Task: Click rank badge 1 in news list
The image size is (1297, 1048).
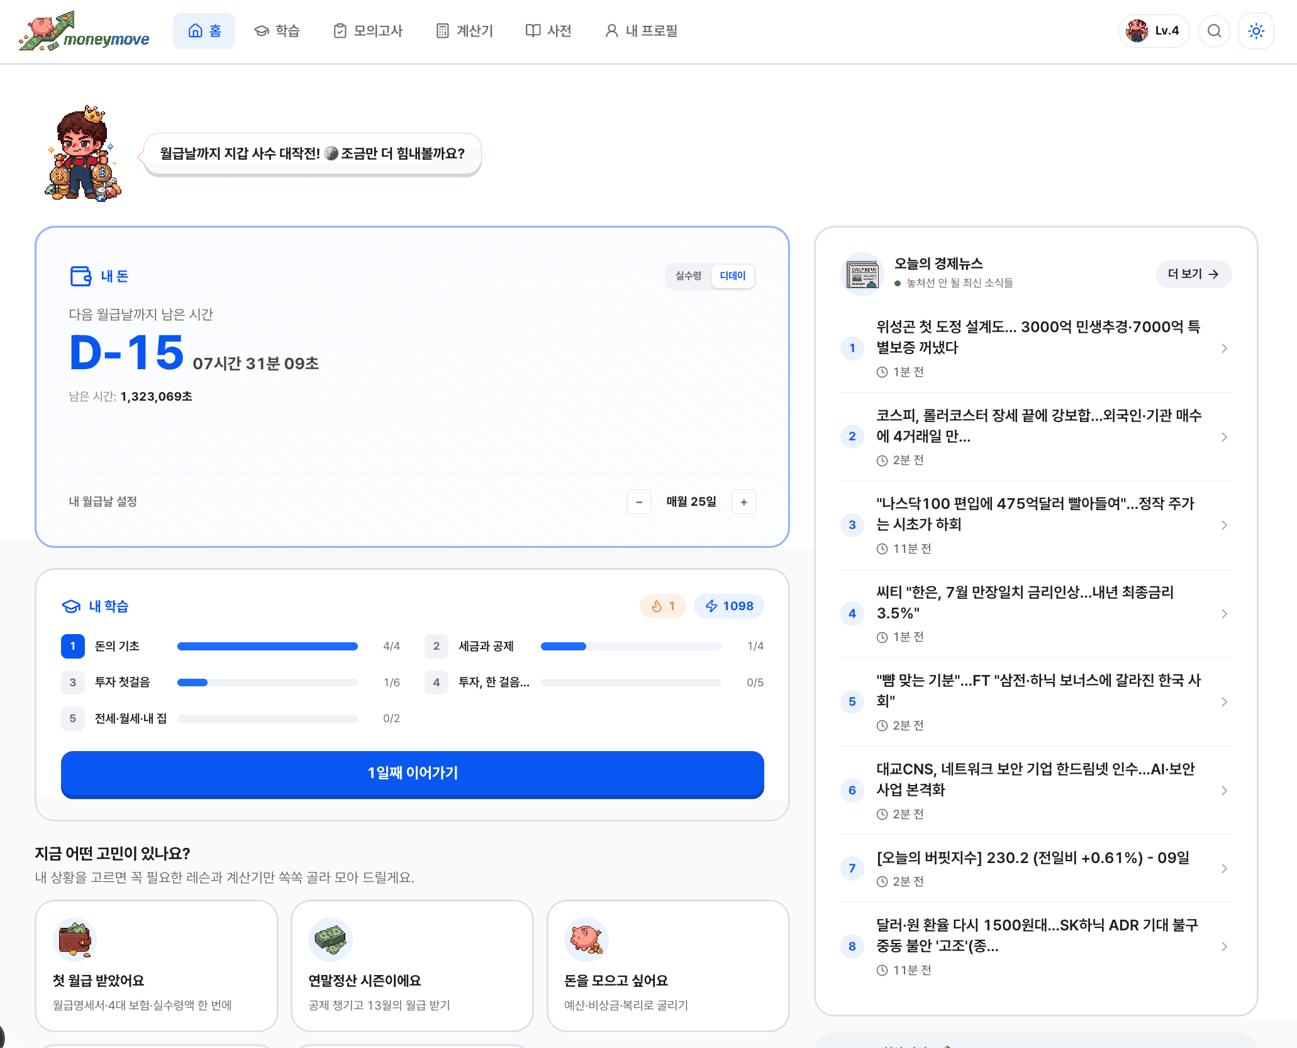Action: [852, 348]
